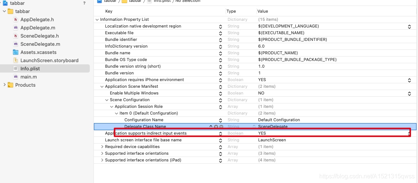
Task: Open key popup for Launch screen interface row
Action: pyautogui.click(x=221, y=140)
